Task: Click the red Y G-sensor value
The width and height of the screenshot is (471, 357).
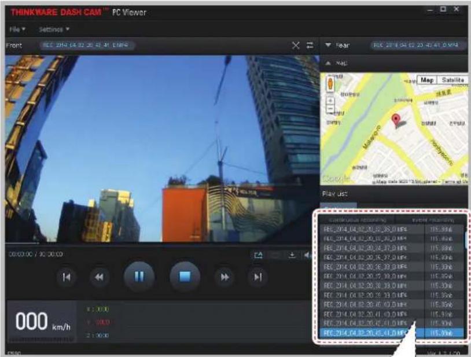Action: [x=98, y=322]
